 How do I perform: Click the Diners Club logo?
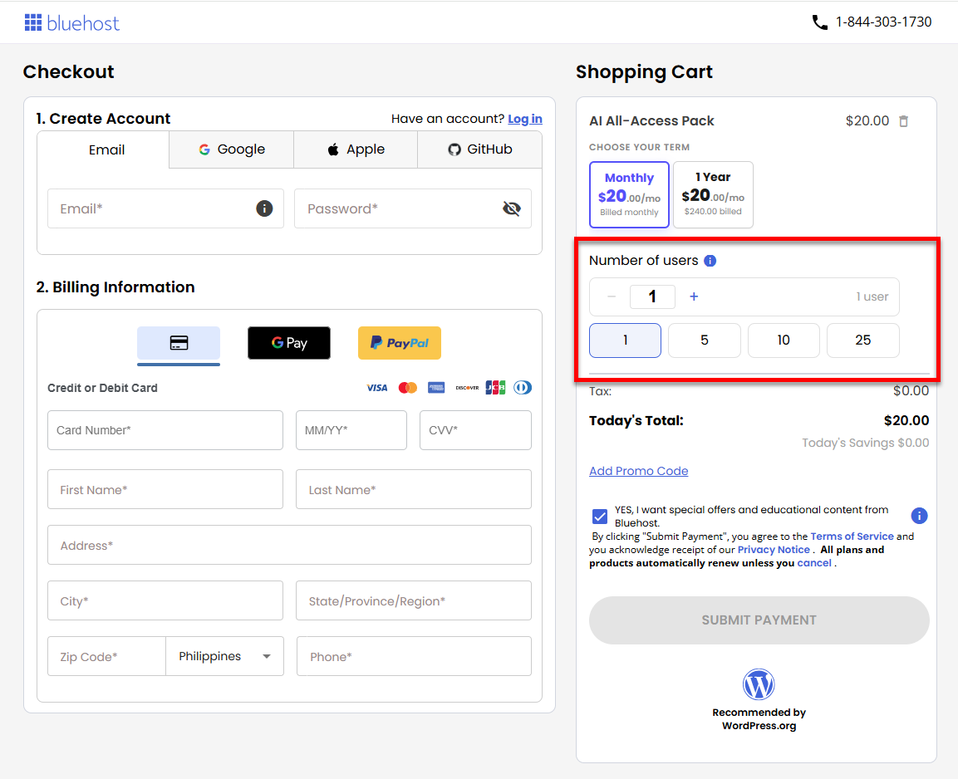click(523, 388)
